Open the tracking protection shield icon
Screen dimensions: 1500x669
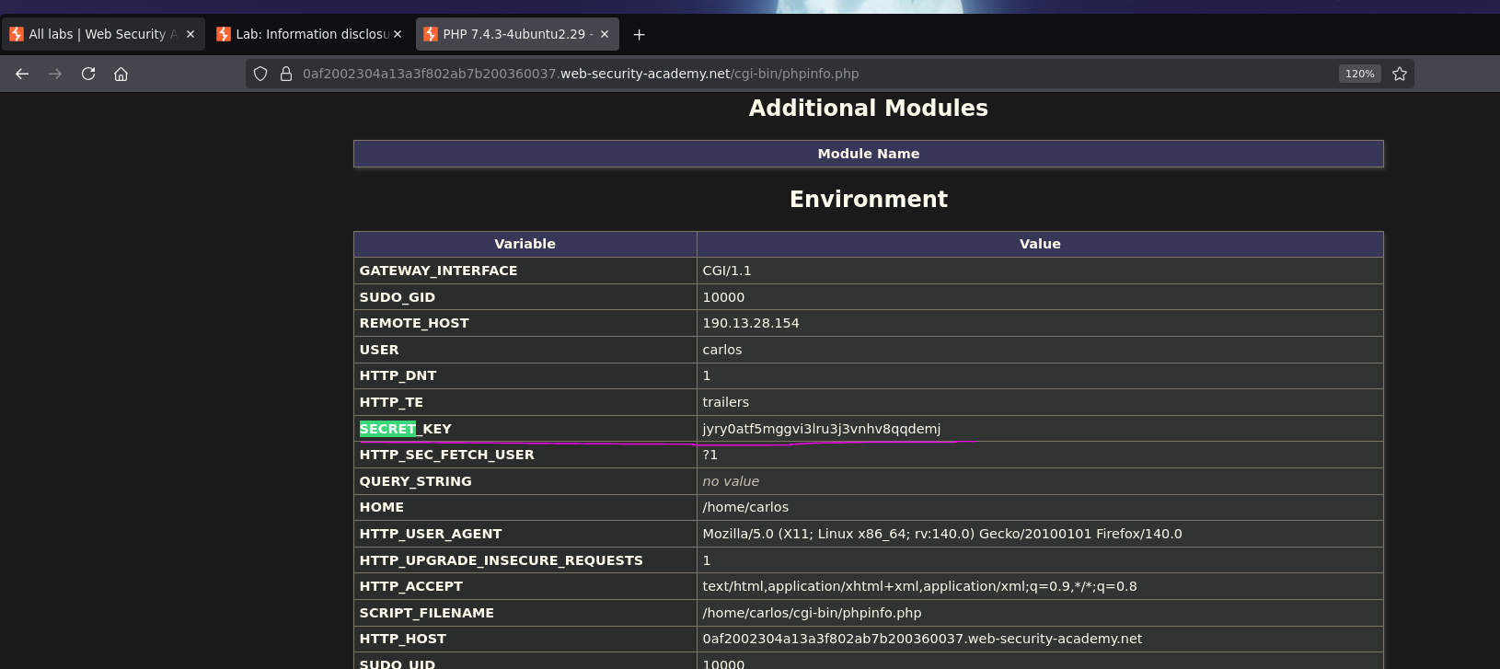[260, 74]
